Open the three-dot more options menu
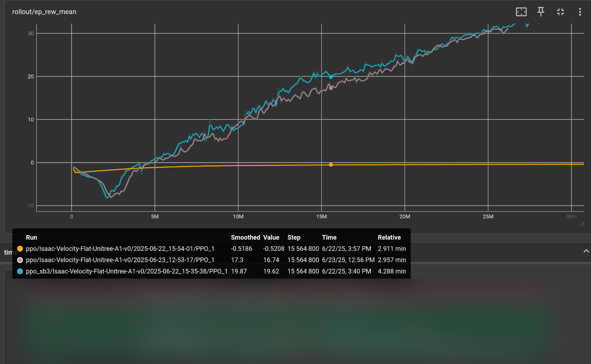591x364 pixels. tap(580, 12)
